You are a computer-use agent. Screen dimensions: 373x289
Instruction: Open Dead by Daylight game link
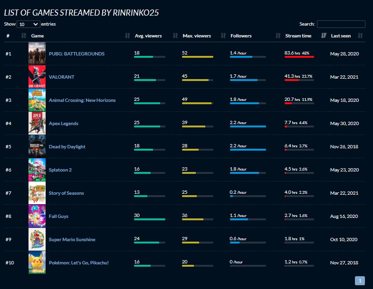67,147
